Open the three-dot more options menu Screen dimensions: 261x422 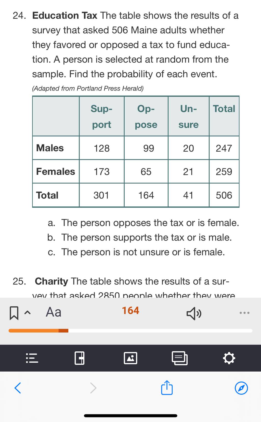tap(244, 313)
